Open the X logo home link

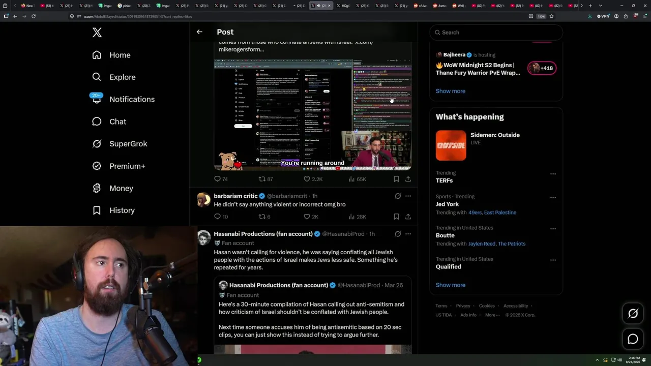tap(97, 33)
